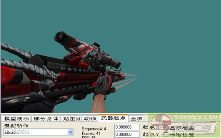The height and width of the screenshot is (138, 221).
Task: Click the 起点 X value input field
Action: click(x=127, y=127)
